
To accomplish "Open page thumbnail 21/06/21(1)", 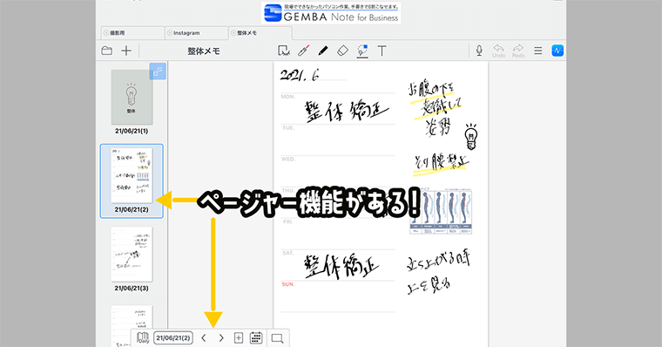I will [x=132, y=97].
